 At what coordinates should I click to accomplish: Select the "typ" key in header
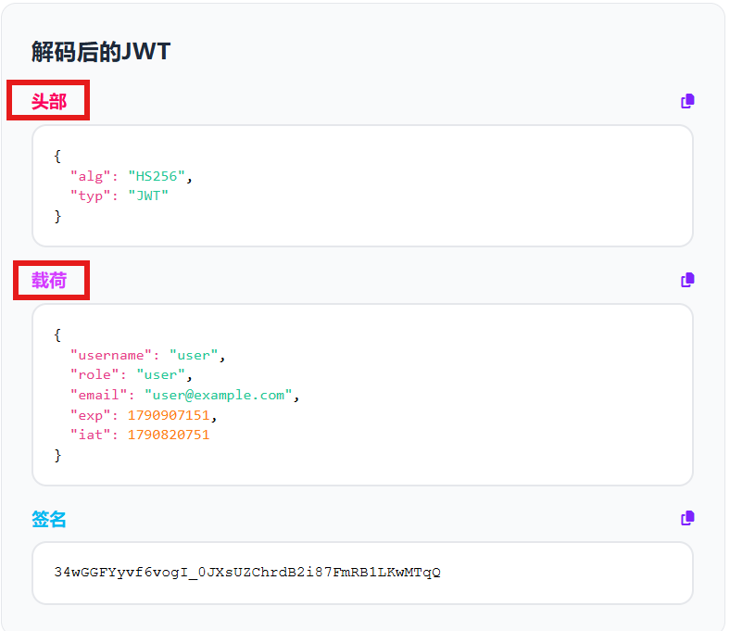(x=90, y=196)
